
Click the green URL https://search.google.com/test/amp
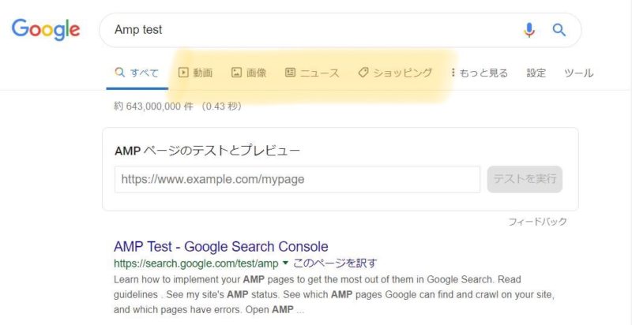point(196,263)
